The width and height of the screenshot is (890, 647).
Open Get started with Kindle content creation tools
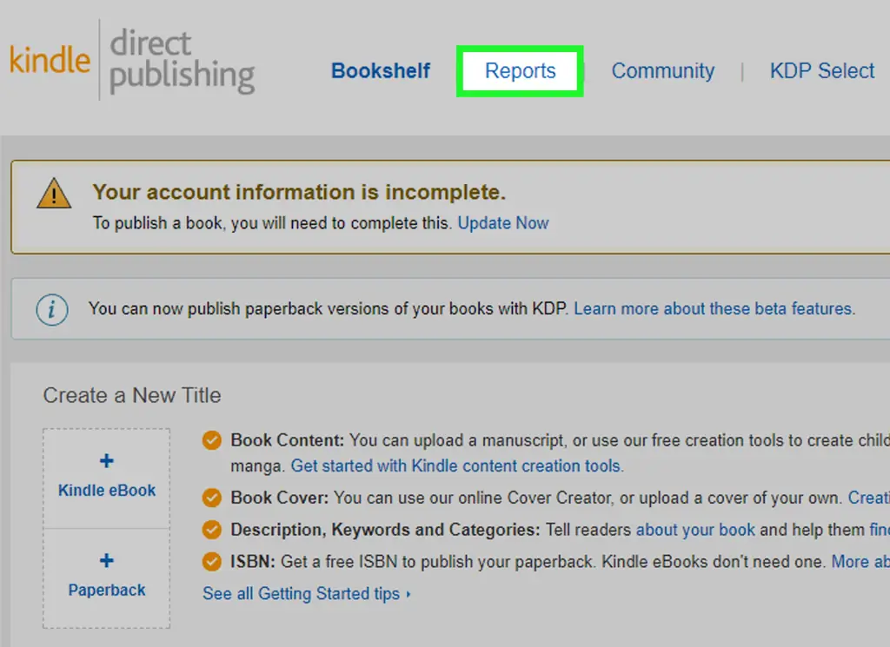click(456, 466)
